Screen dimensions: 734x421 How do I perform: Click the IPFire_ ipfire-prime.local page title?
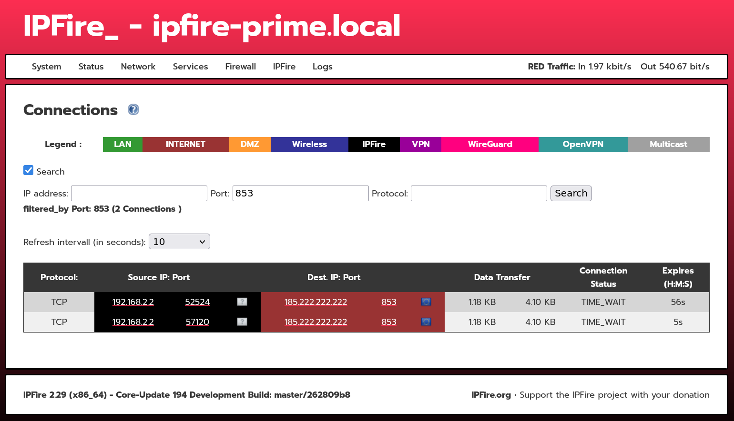212,26
